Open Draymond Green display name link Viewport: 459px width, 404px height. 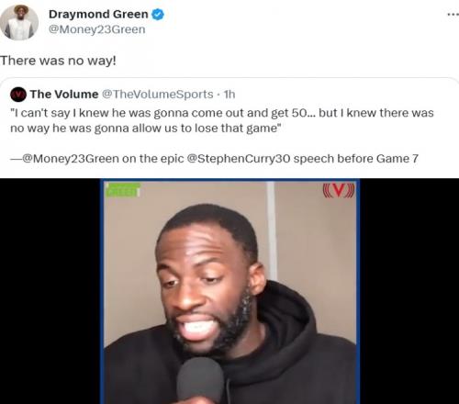pyautogui.click(x=98, y=14)
